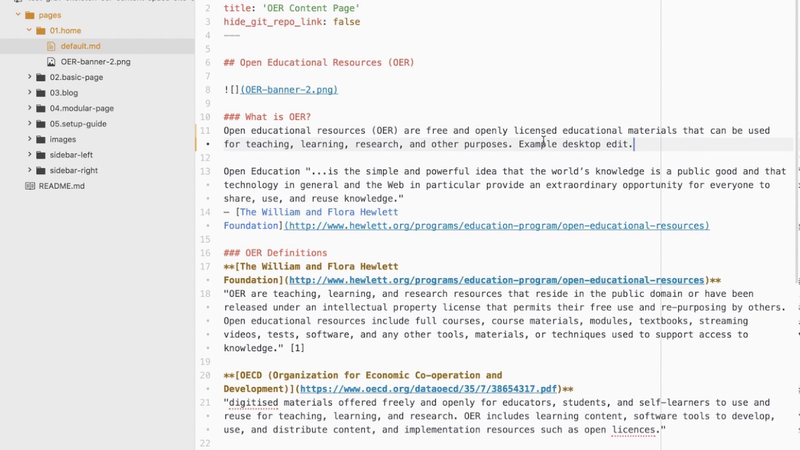
Task: Select the 05.setup-guide folder label
Action: 78,124
